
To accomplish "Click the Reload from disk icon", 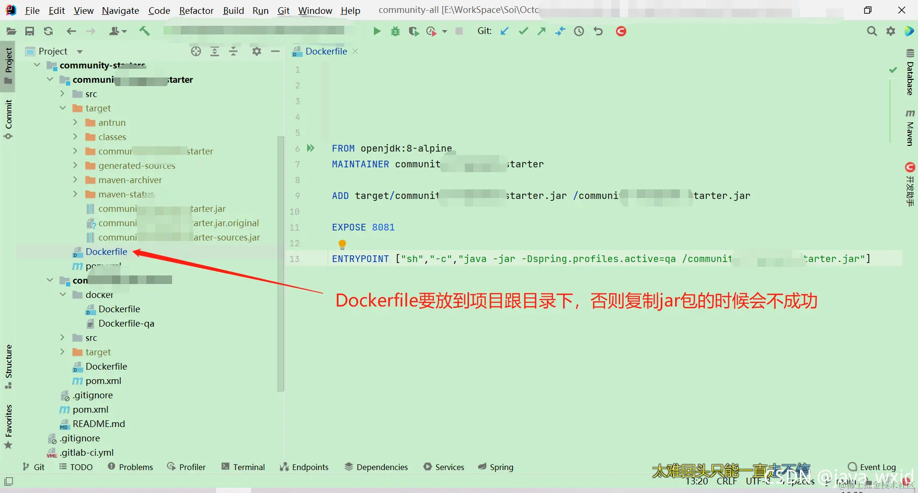I will (x=48, y=32).
